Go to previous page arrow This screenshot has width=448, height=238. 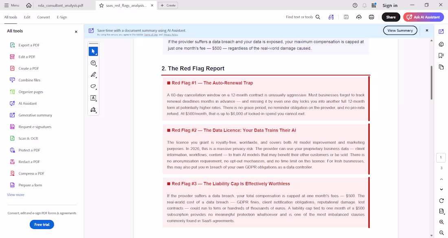tap(441, 179)
